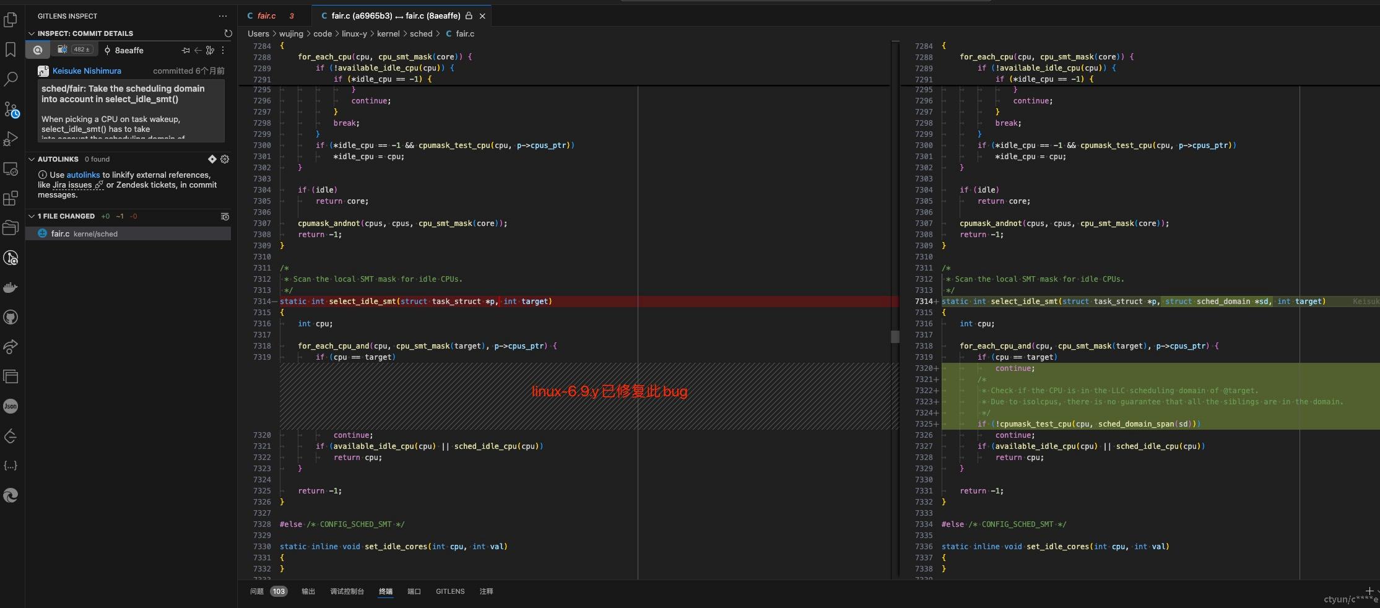Open the LeetCode view icon

[11, 436]
